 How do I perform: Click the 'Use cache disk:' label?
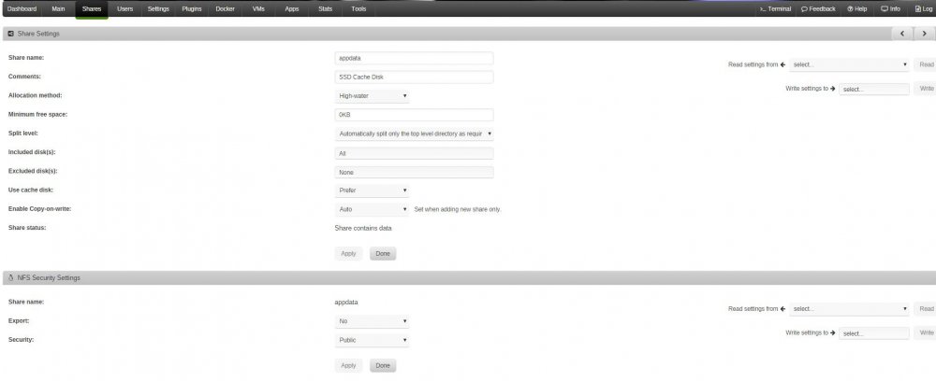(x=31, y=190)
